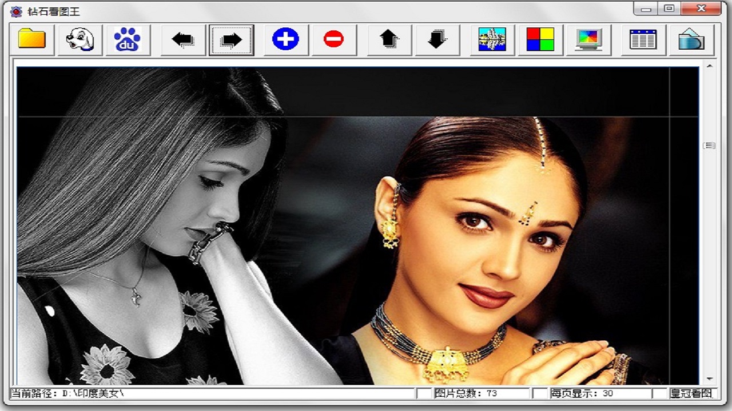
Task: Zoom in using the blue plus icon
Action: click(286, 39)
